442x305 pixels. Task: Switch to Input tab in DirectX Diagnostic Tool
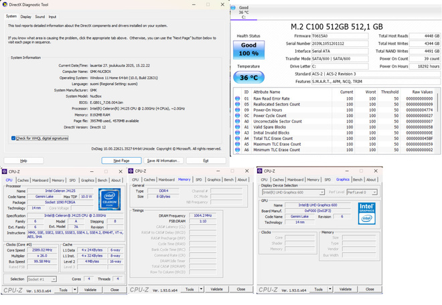pos(52,17)
